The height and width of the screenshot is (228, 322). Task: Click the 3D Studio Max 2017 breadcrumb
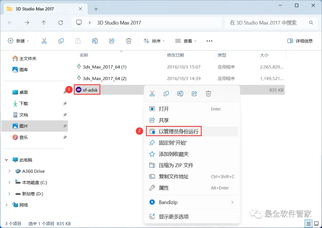coord(119,23)
